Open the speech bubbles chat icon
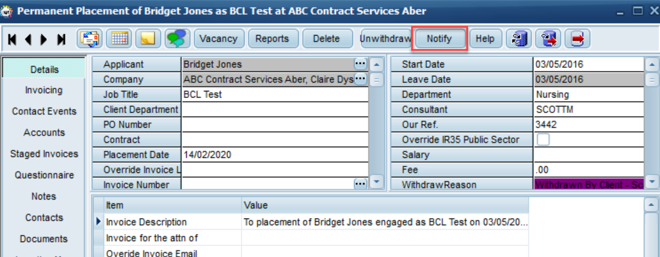 tap(178, 38)
